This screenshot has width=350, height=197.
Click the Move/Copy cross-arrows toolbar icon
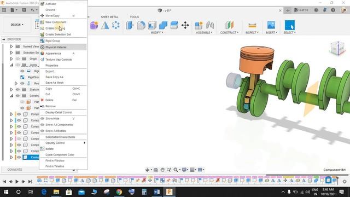click(185, 25)
